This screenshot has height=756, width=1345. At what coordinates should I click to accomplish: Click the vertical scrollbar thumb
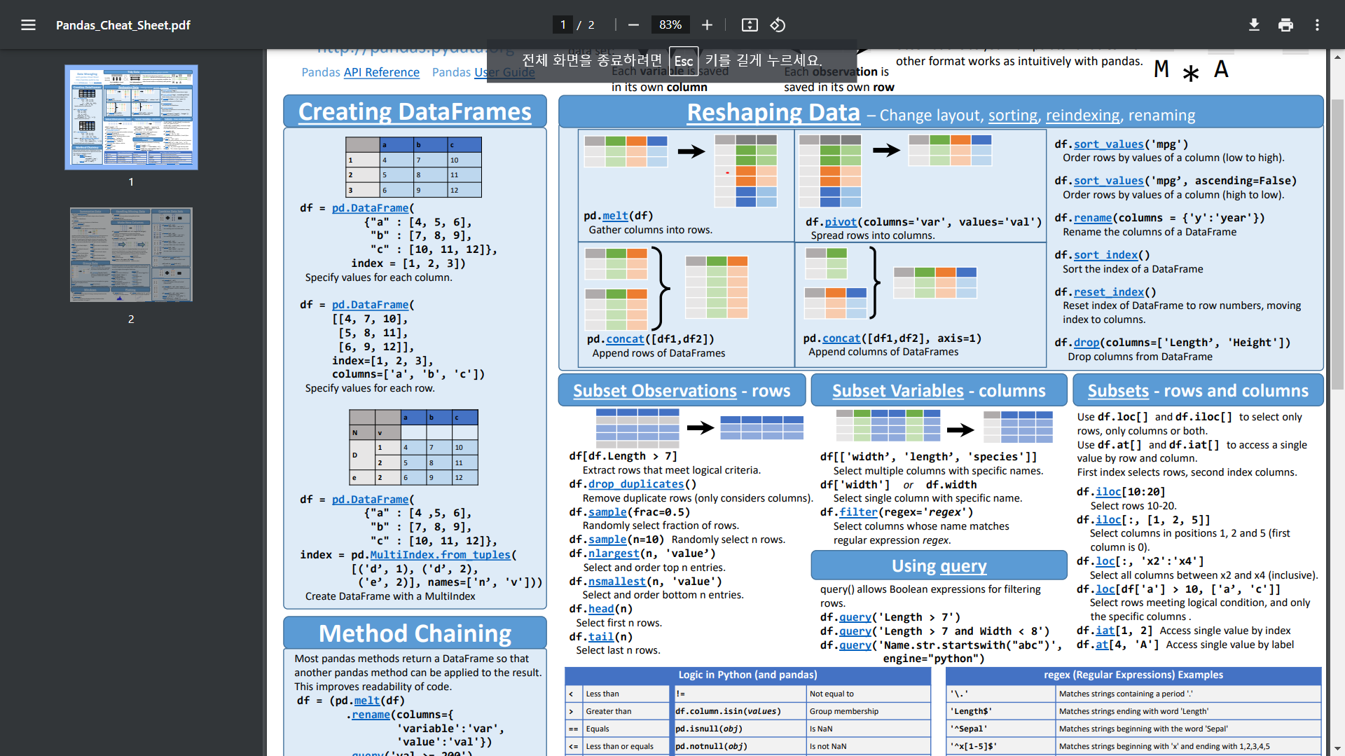click(x=1337, y=244)
